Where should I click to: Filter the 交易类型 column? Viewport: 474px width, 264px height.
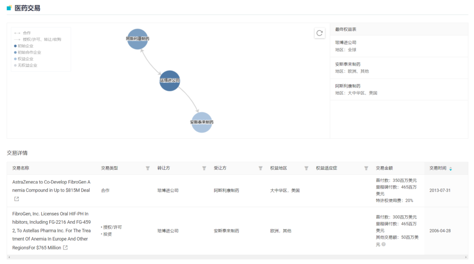(147, 168)
